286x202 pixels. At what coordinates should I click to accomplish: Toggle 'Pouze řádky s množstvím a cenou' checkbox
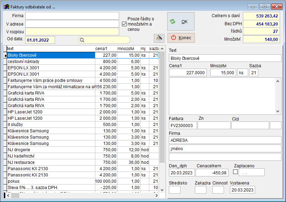pos(124,24)
